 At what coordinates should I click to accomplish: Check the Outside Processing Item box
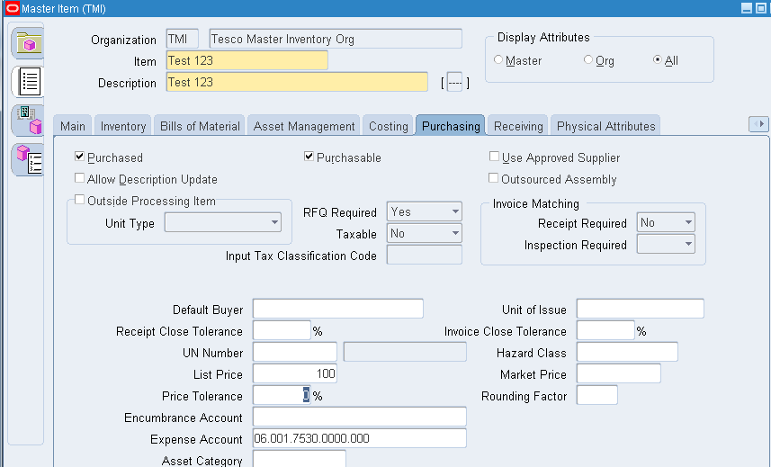coord(79,200)
